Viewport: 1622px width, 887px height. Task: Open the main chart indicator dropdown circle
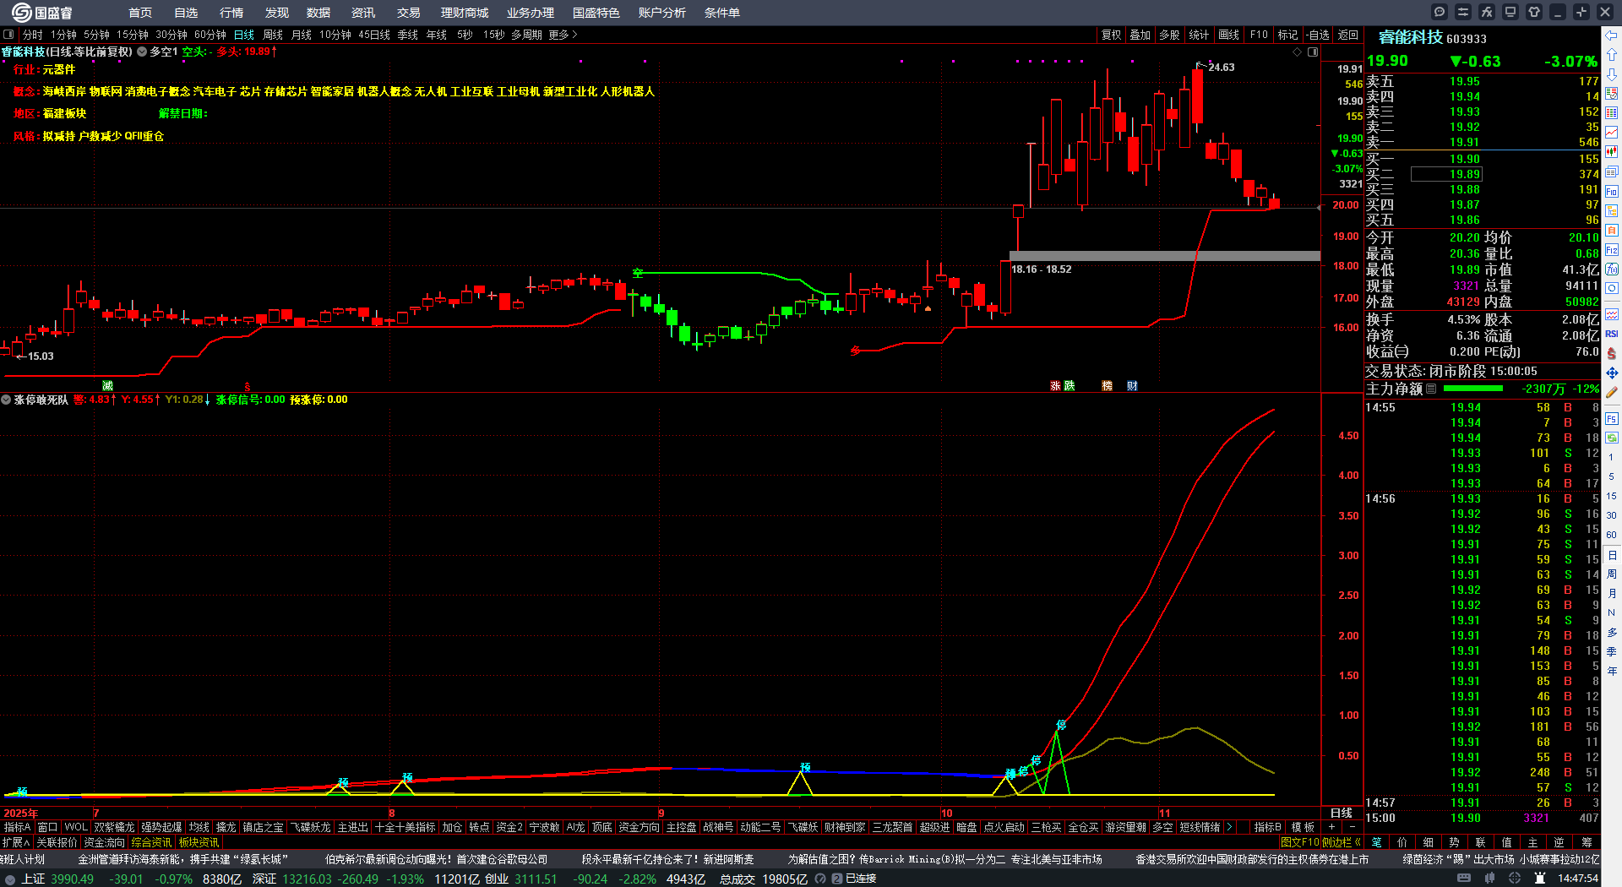click(142, 52)
